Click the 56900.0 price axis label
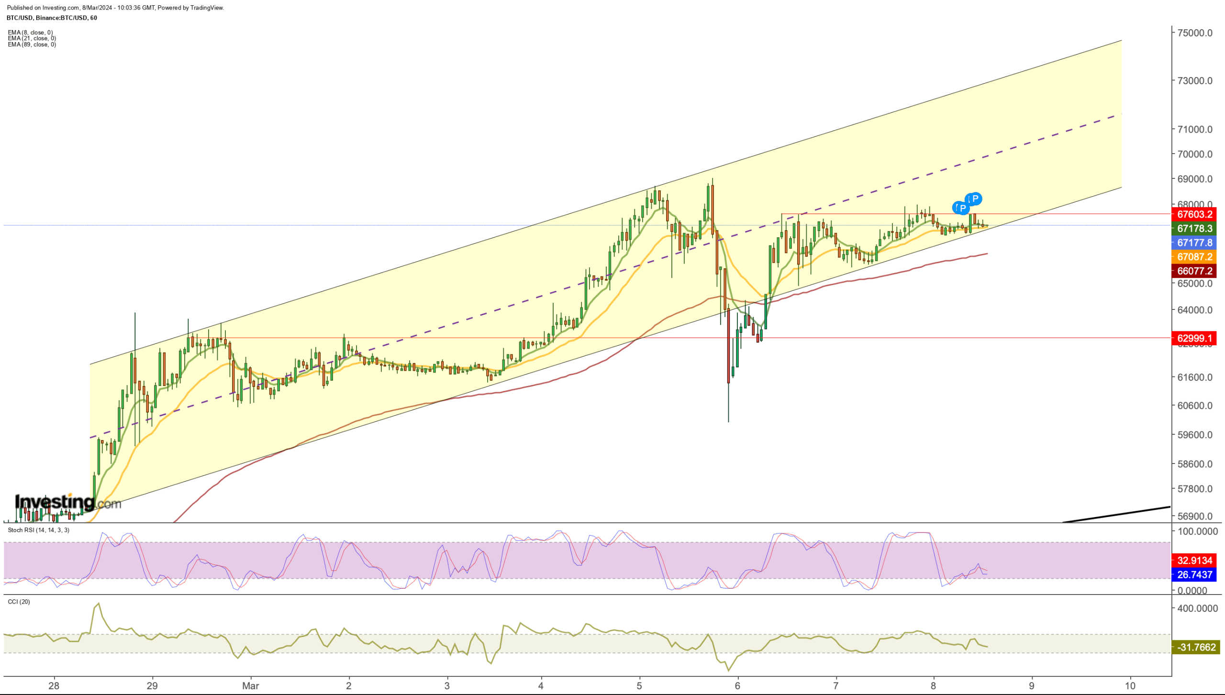This screenshot has width=1225, height=695. (x=1195, y=516)
